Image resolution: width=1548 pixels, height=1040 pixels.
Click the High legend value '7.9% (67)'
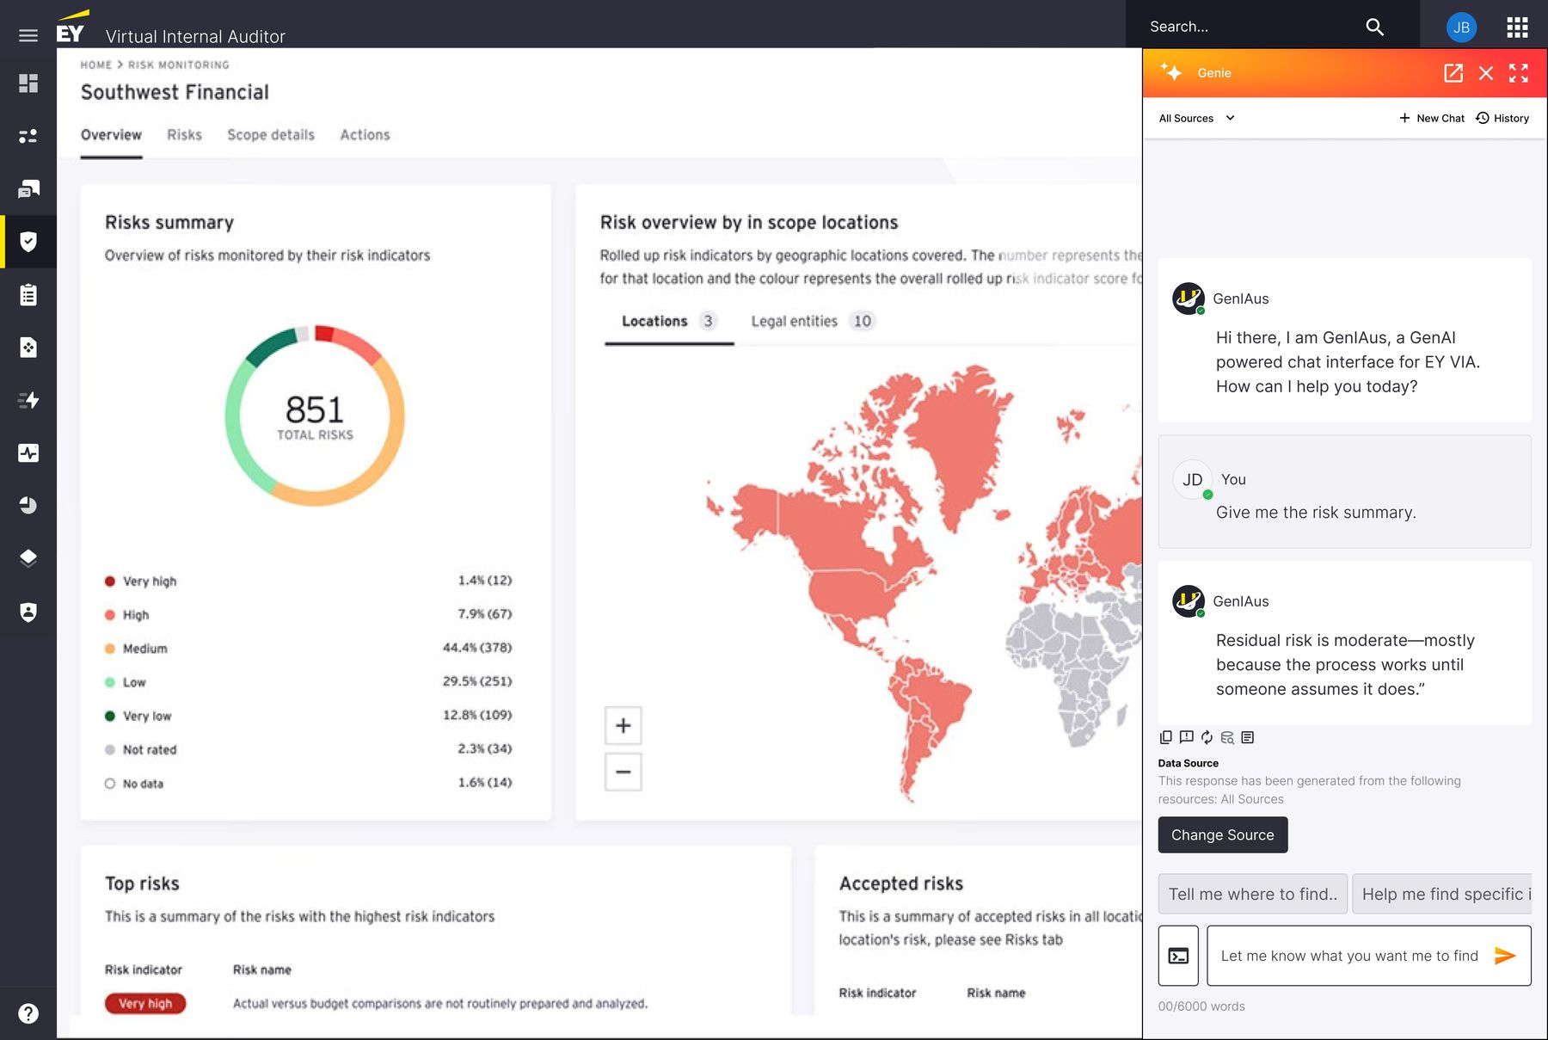(484, 614)
